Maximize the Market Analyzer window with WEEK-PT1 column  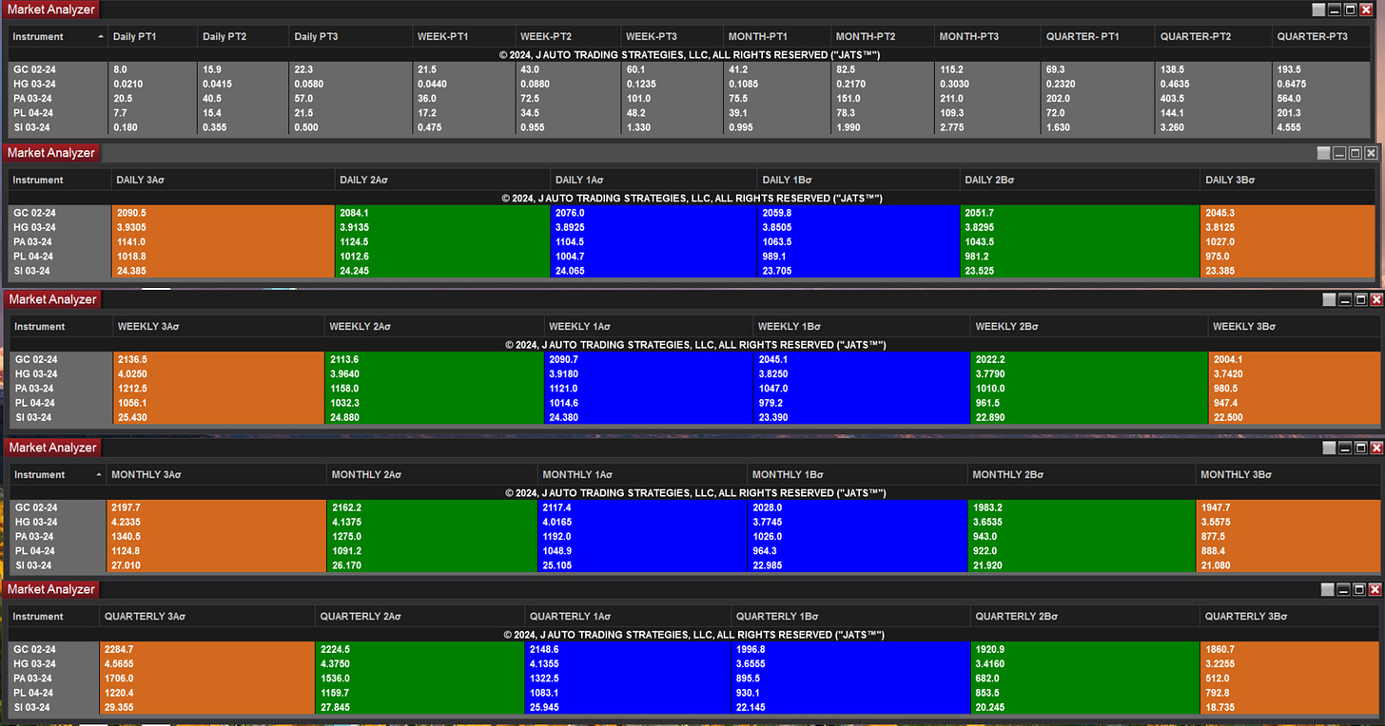pos(1352,10)
